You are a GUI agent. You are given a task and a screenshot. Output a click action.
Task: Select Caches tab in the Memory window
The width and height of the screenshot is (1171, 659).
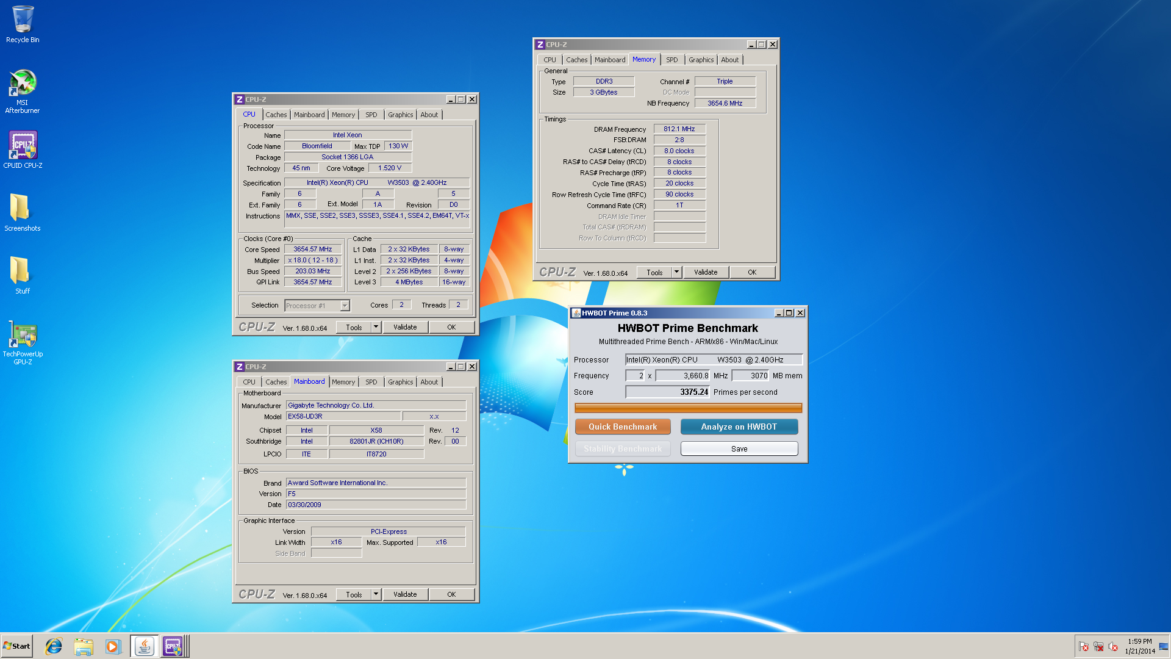pos(576,60)
